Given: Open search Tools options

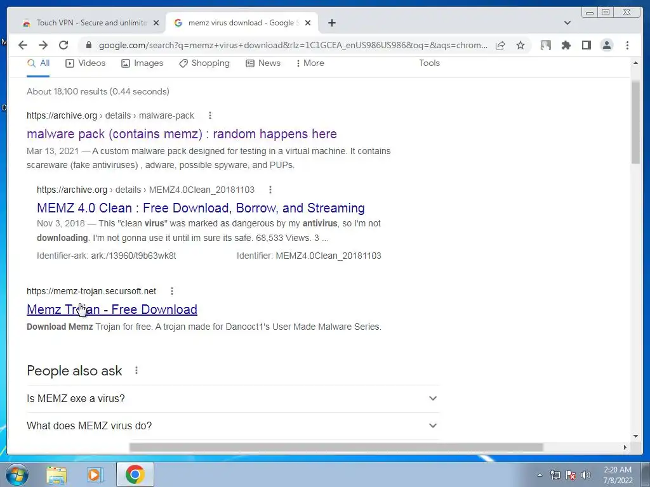Looking at the screenshot, I should 429,63.
